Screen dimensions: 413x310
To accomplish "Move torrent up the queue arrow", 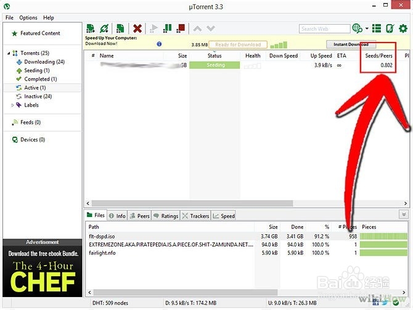I will [x=197, y=28].
